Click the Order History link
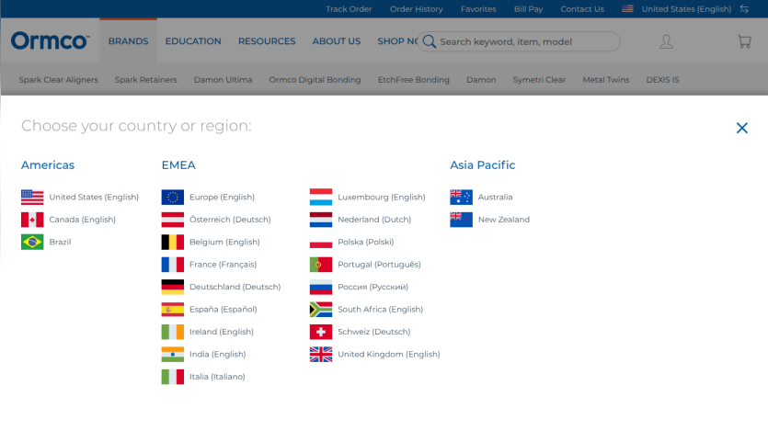This screenshot has height=431, width=768. point(417,9)
